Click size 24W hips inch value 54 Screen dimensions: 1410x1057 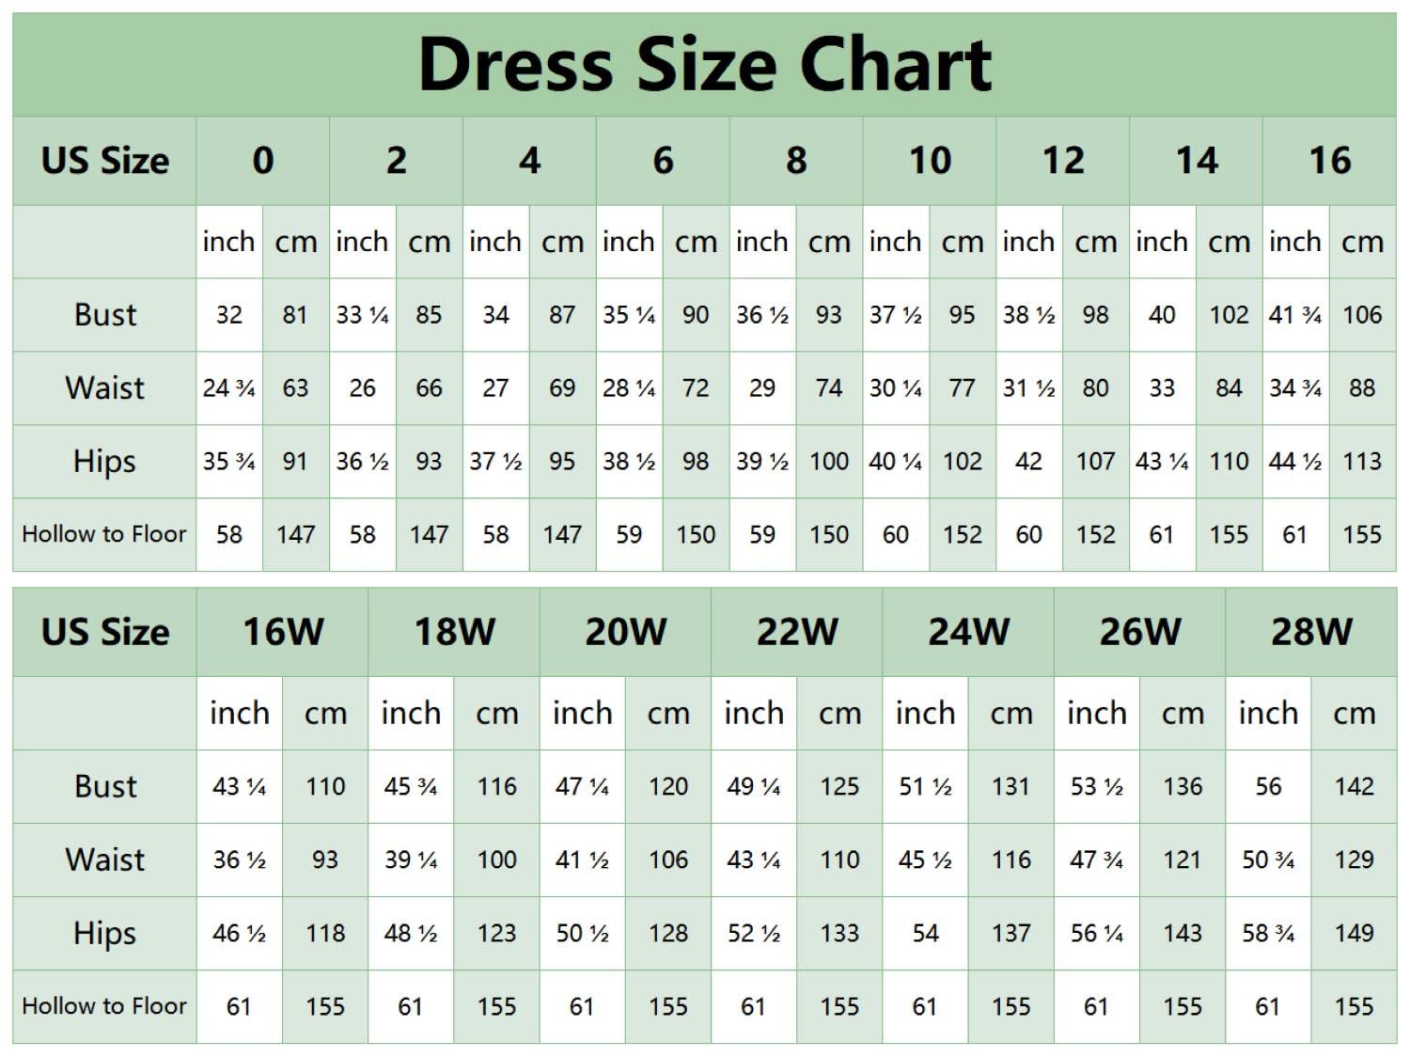click(925, 933)
